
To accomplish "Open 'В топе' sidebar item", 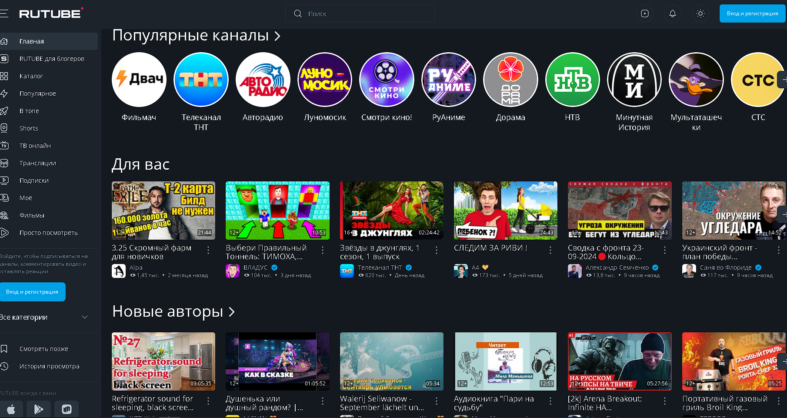I will (48, 111).
